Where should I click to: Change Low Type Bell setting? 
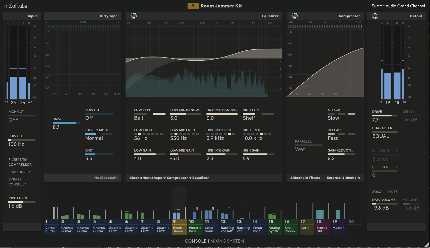click(139, 118)
